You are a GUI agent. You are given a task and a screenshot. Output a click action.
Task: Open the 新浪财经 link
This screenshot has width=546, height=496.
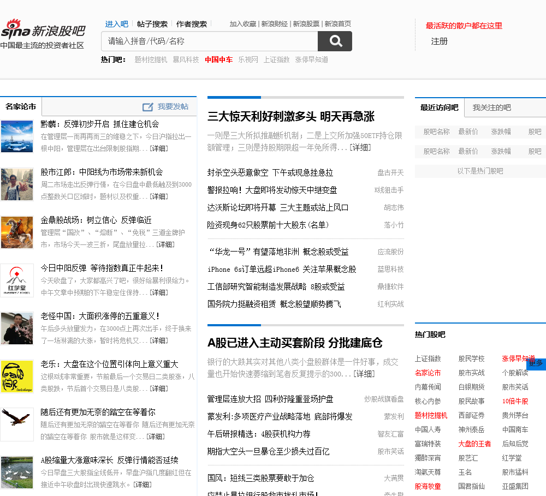click(275, 24)
